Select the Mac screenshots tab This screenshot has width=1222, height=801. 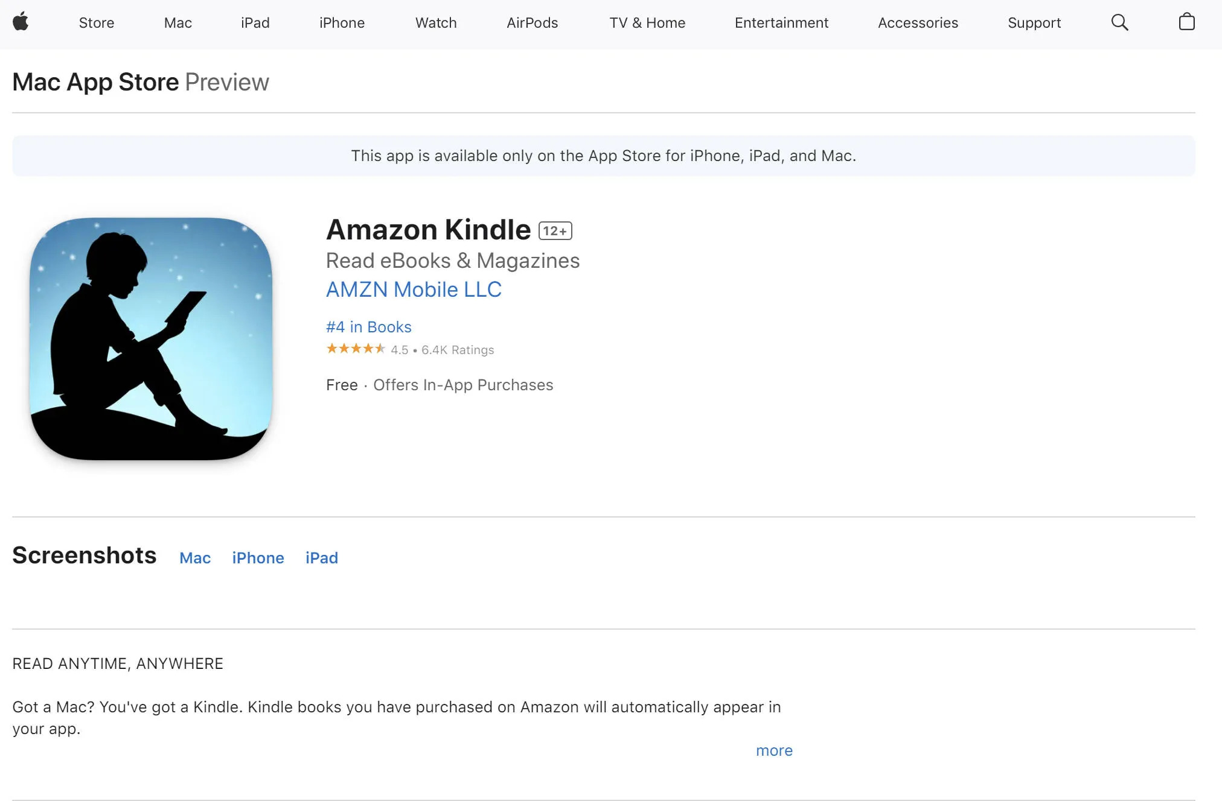click(194, 557)
